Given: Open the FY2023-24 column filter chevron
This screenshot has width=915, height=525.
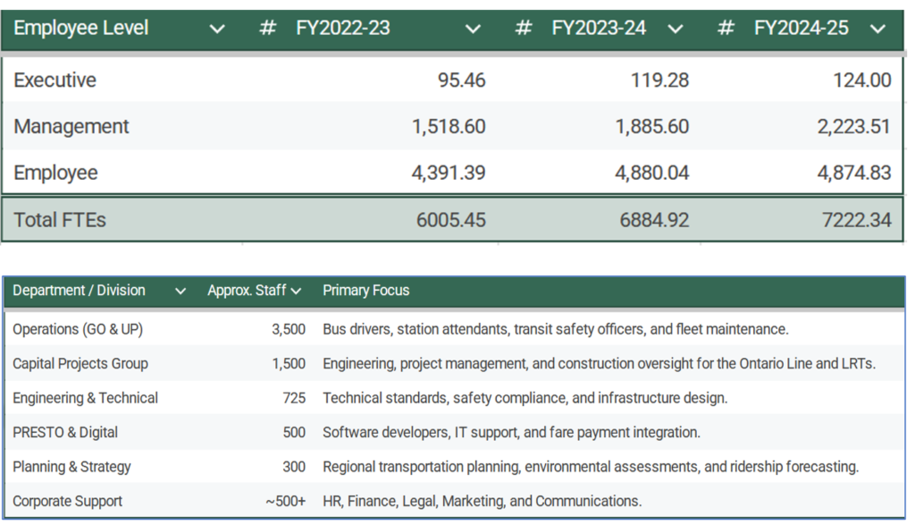Looking at the screenshot, I should pos(676,30).
